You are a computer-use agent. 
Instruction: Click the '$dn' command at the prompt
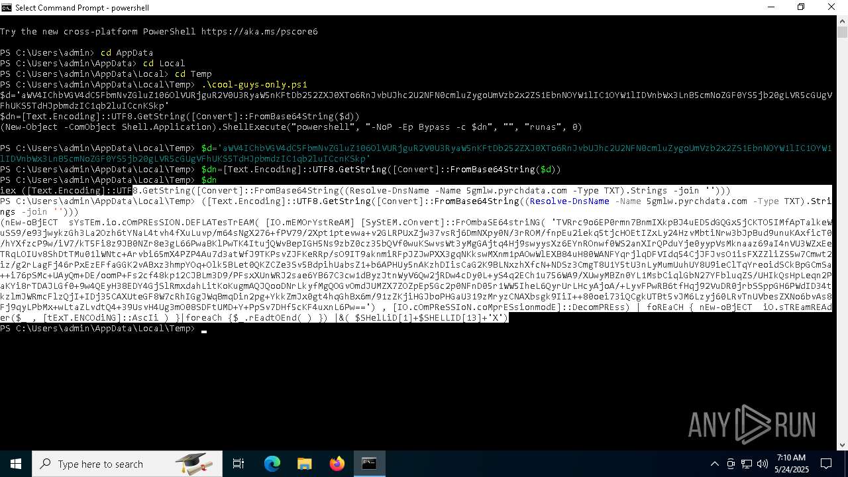(209, 180)
